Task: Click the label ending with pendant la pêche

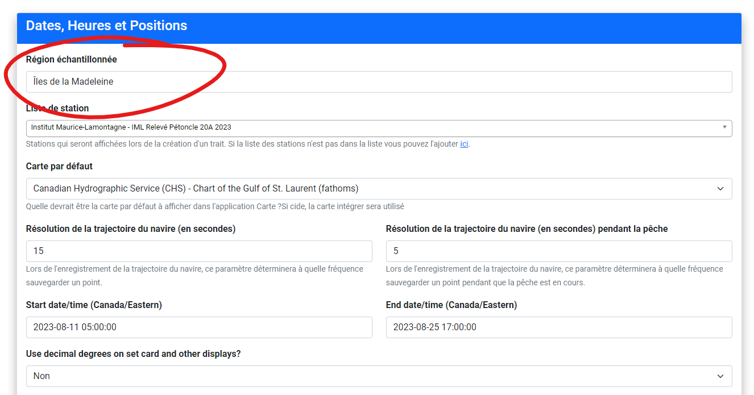Action: pos(526,229)
